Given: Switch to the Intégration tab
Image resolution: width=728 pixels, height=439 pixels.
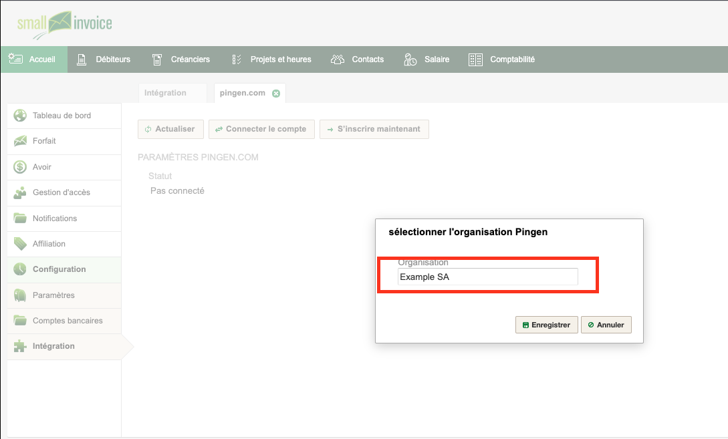Looking at the screenshot, I should (172, 93).
